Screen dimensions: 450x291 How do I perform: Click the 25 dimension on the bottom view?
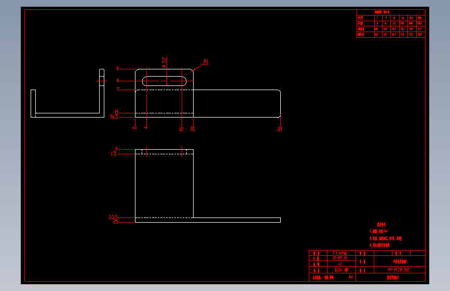click(x=116, y=222)
